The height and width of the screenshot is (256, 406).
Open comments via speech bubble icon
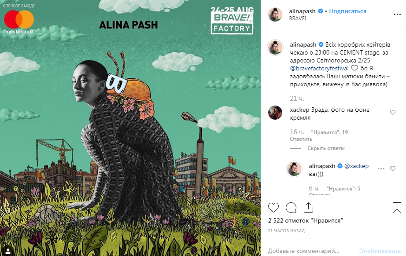point(291,208)
